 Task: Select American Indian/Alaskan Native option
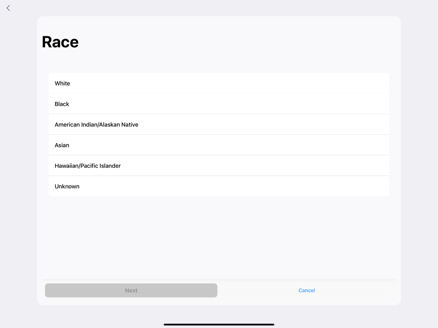point(219,125)
